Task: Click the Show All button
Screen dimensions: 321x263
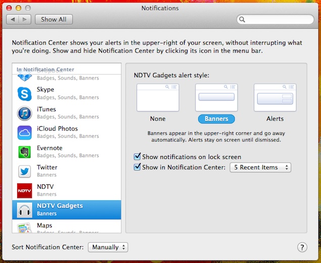Action: tap(54, 19)
